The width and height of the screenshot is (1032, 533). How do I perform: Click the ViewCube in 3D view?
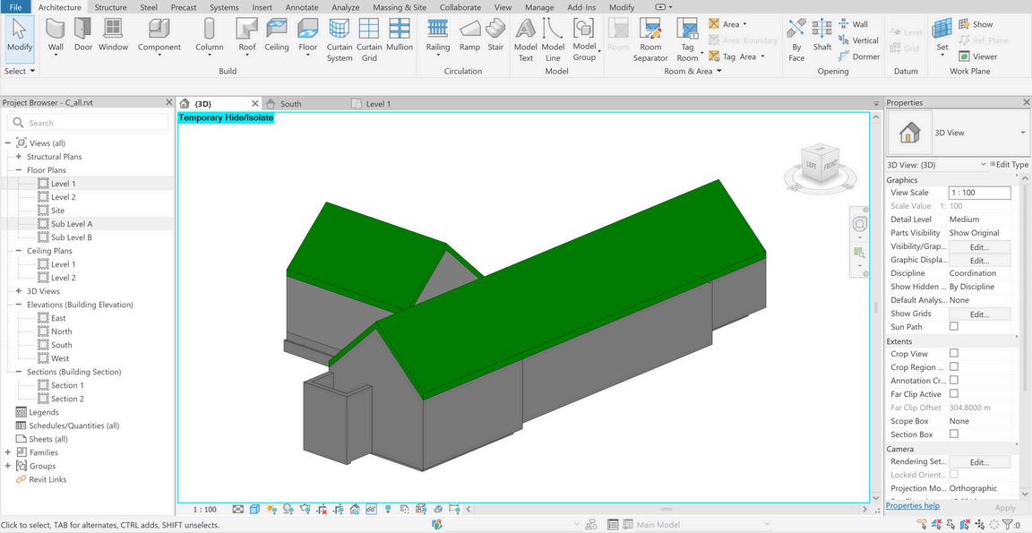[820, 165]
